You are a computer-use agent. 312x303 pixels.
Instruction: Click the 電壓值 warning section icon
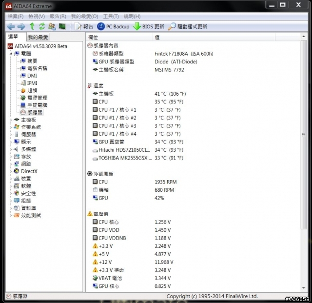pyautogui.click(x=90, y=214)
